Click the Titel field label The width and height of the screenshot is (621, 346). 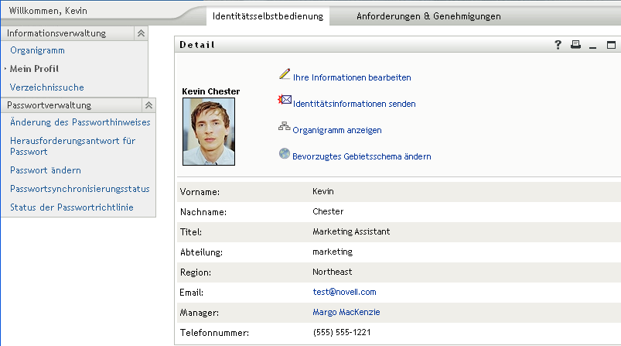(191, 232)
